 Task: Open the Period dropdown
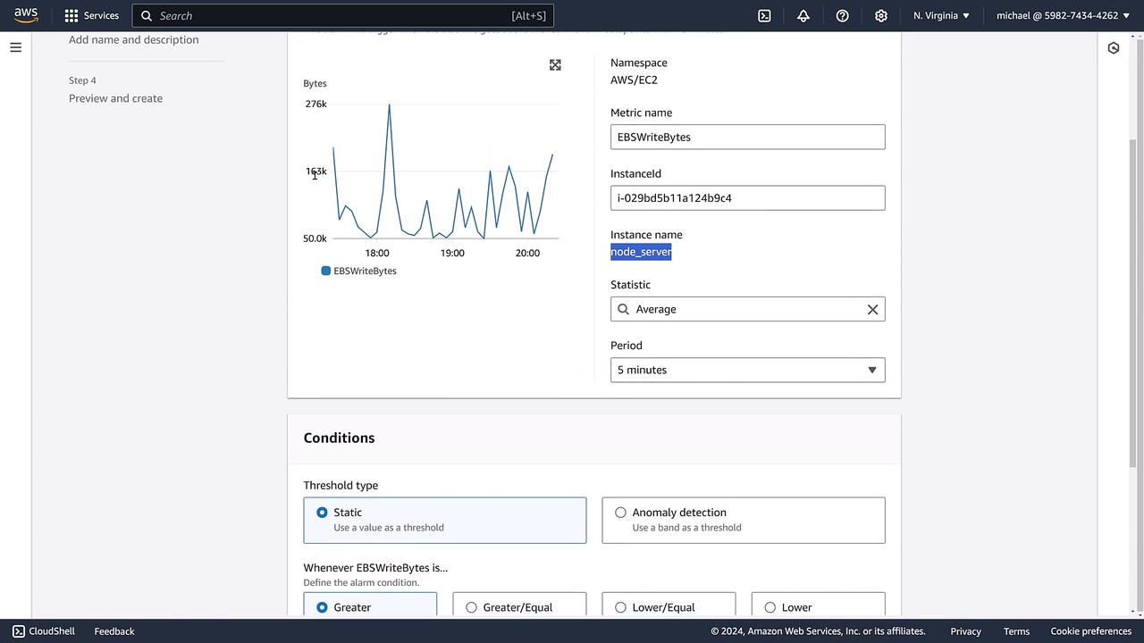(x=747, y=370)
